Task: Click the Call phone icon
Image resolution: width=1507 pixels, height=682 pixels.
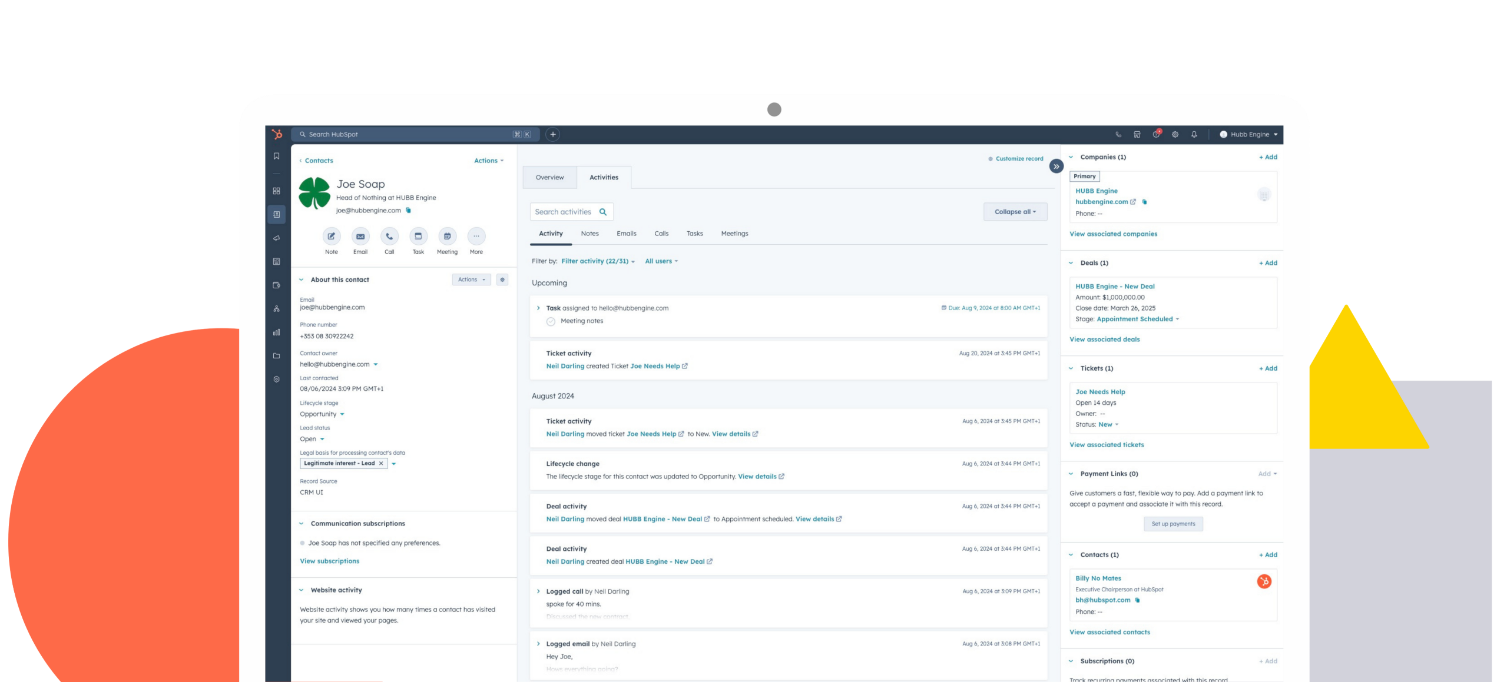Action: (389, 237)
